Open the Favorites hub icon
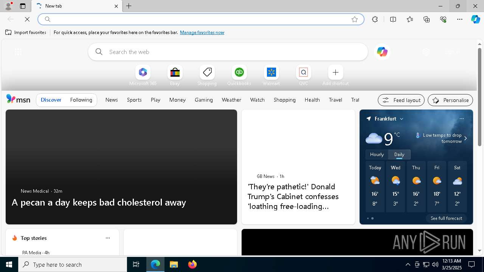Image resolution: width=484 pixels, height=272 pixels. (410, 19)
